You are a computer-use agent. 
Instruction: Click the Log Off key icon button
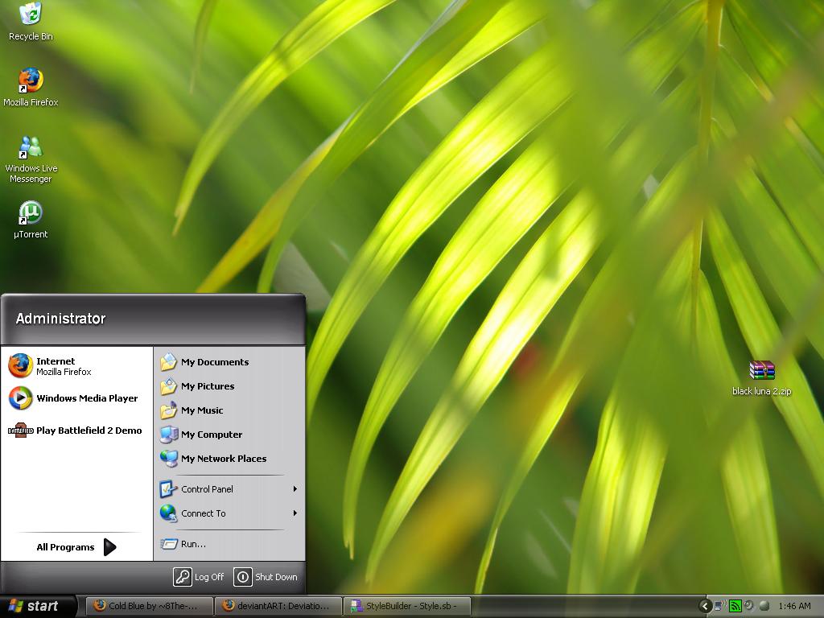[x=183, y=576]
